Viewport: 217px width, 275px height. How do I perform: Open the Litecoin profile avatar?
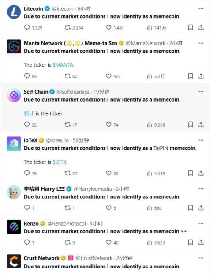click(x=14, y=12)
